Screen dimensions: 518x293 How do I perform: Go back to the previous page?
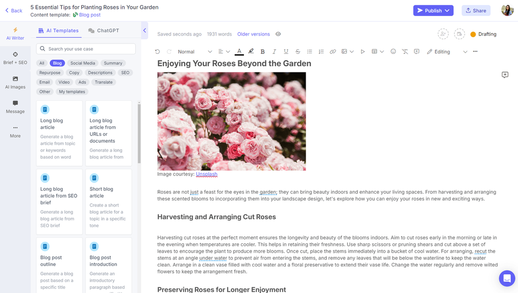click(13, 10)
